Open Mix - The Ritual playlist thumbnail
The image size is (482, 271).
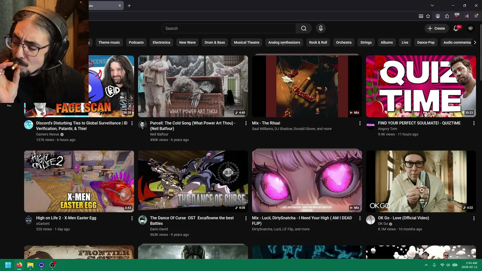pyautogui.click(x=307, y=86)
